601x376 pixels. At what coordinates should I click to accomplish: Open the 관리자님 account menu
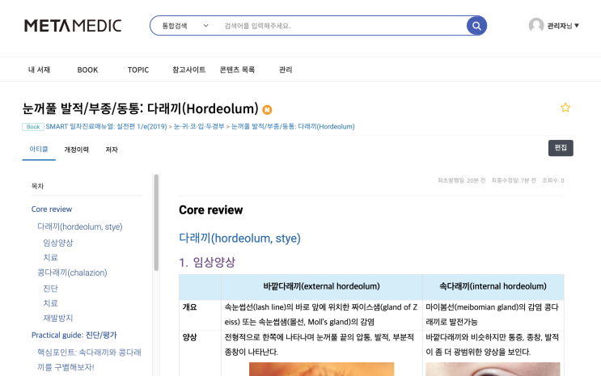click(563, 26)
